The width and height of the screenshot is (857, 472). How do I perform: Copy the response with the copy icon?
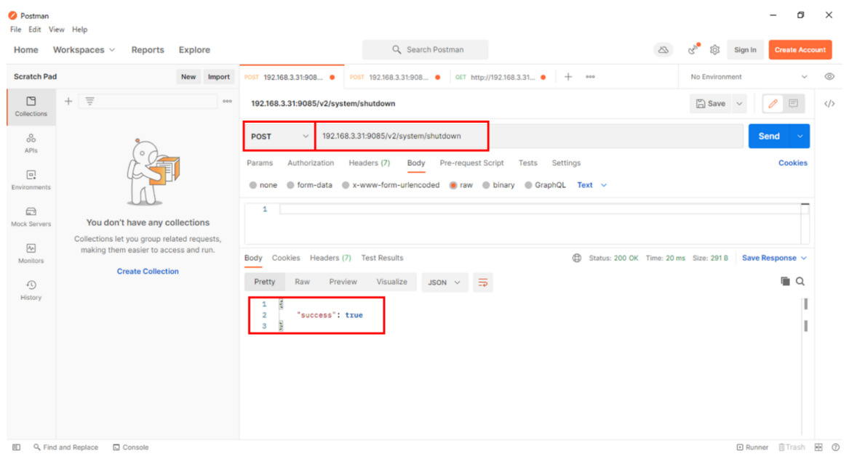coord(785,282)
